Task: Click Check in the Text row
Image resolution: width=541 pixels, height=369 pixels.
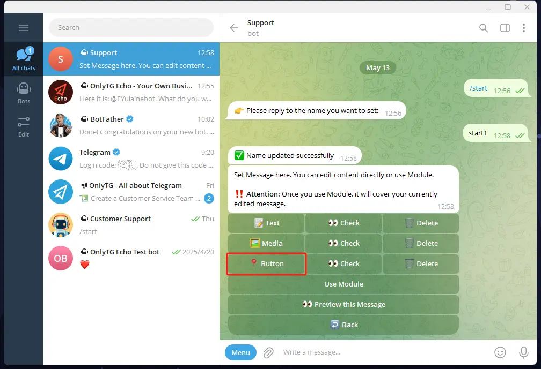Action: [343, 223]
